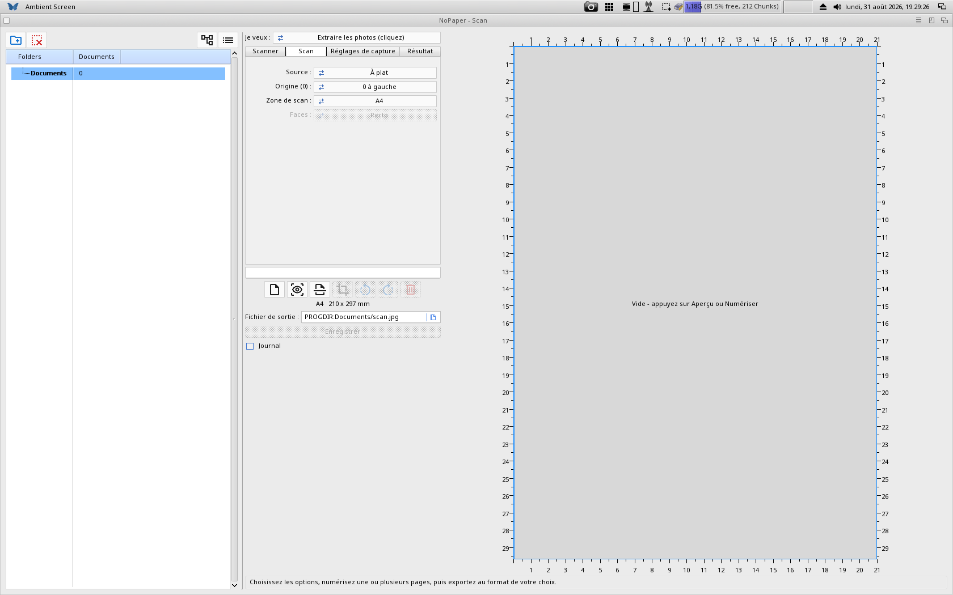
Task: Click the disabled Faces Recto cycle
Action: [375, 115]
